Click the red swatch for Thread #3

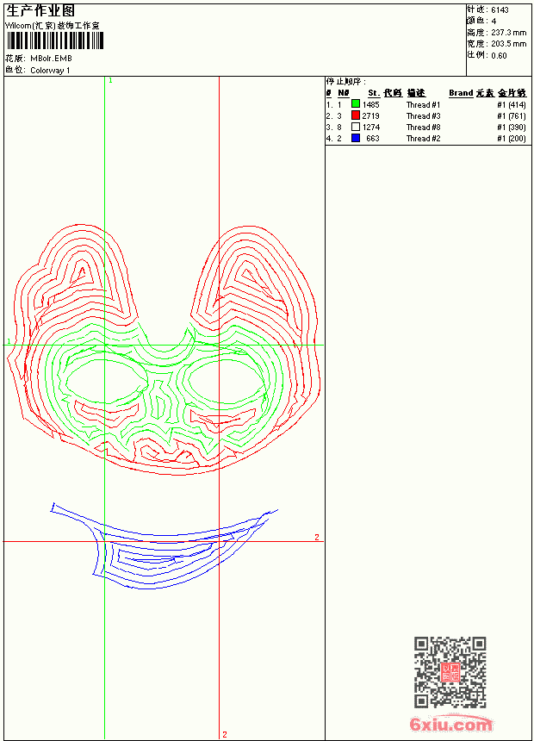[x=356, y=115]
